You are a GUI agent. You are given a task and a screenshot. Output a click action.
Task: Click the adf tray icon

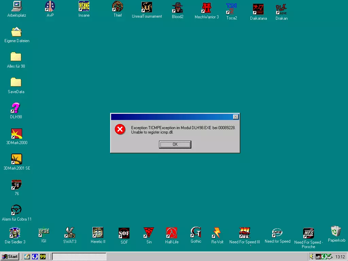point(318,257)
